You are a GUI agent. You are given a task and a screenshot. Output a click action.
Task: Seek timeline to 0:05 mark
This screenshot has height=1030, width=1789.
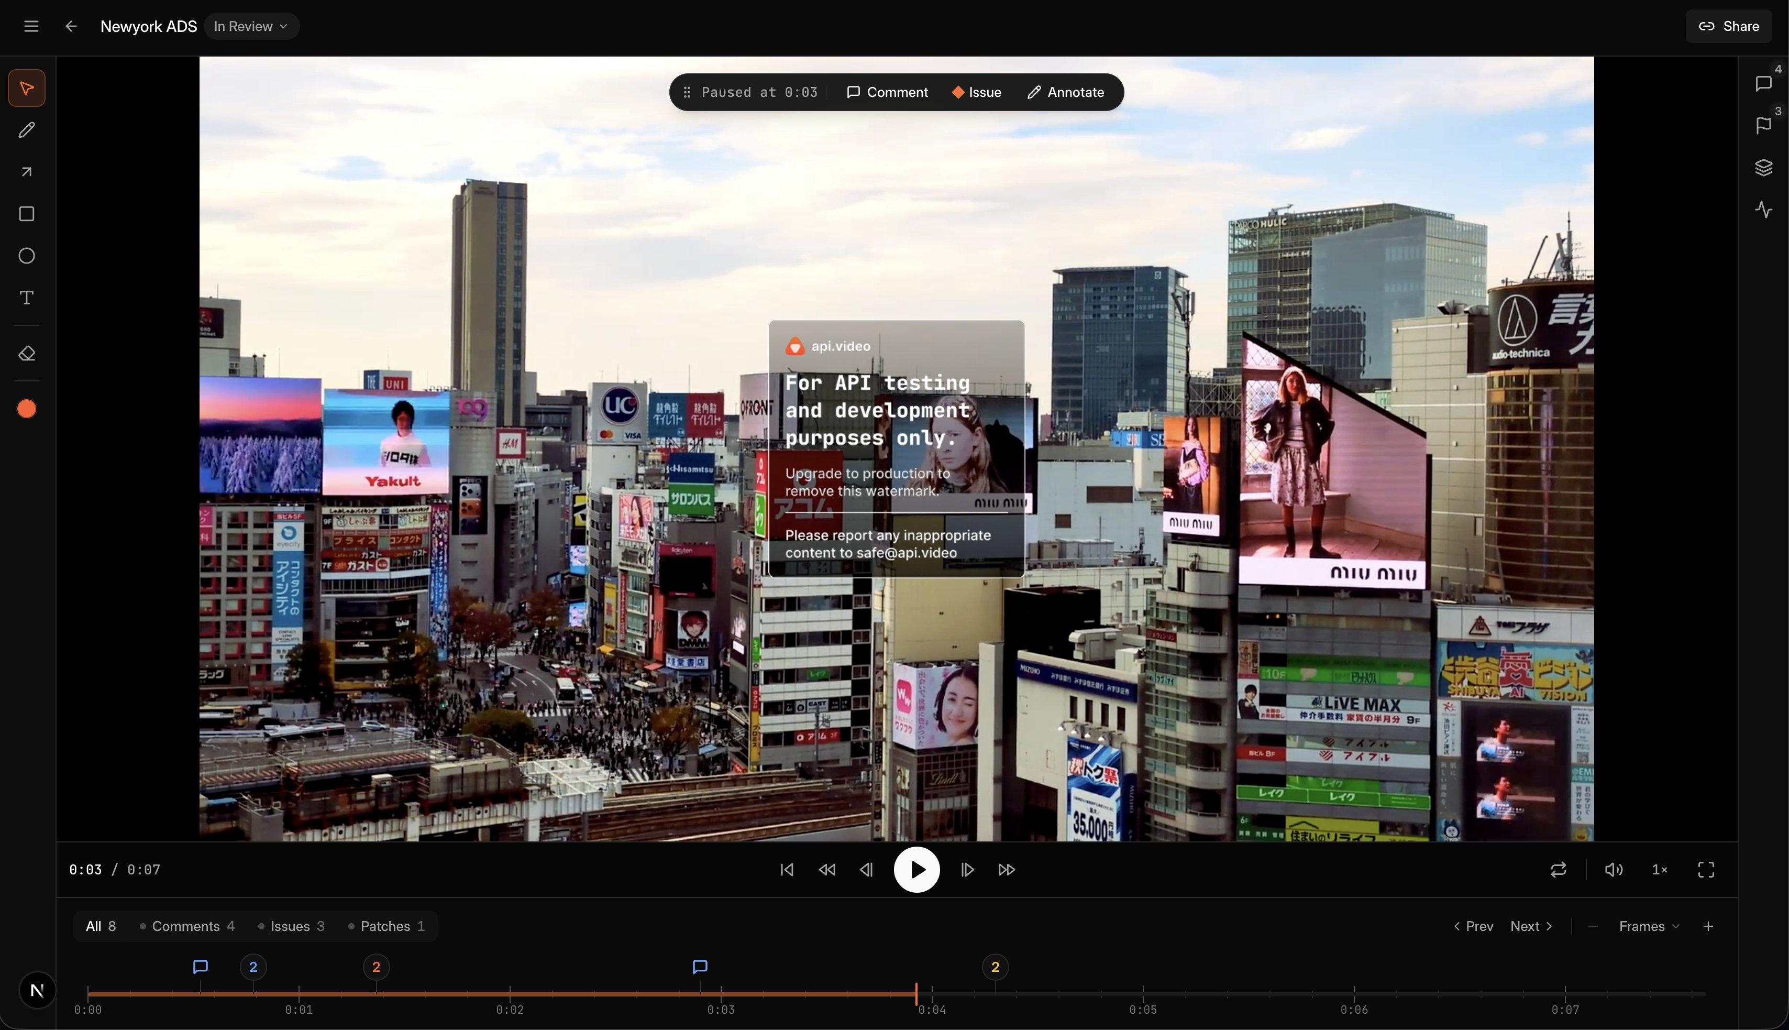pos(1143,994)
